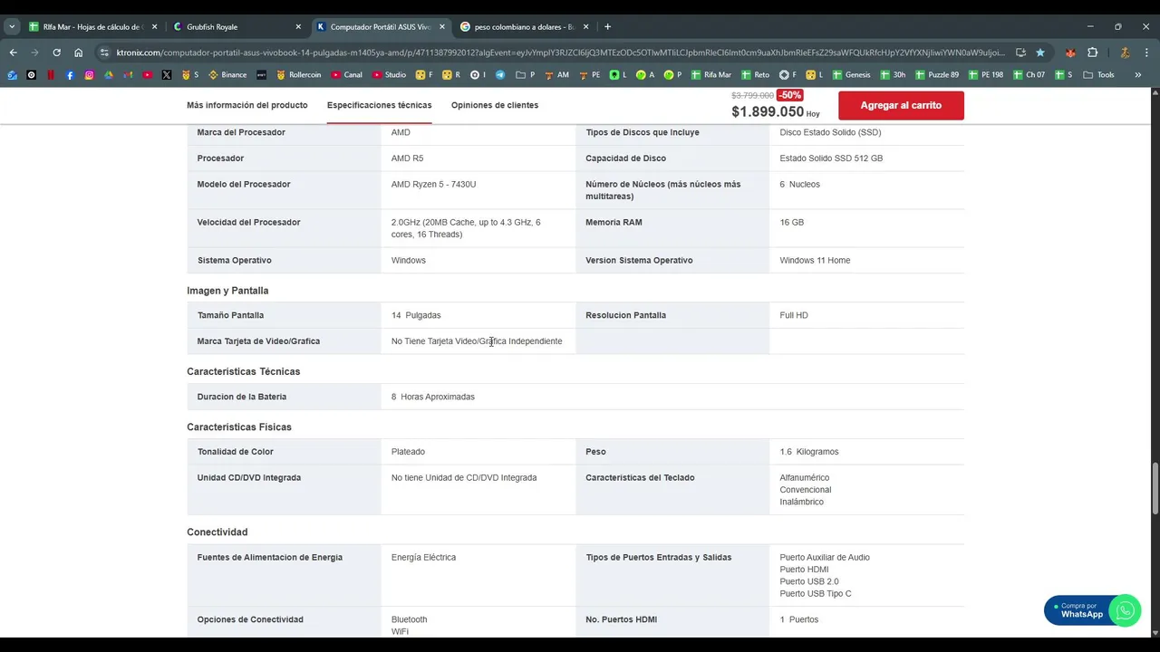1160x652 pixels.
Task: Open the Telegram bookmark icon
Action: pos(500,75)
